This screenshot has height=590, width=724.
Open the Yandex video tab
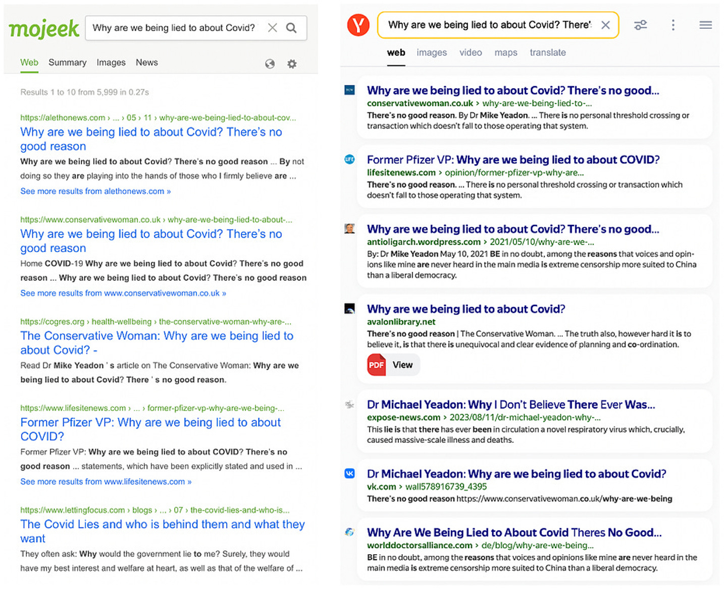click(x=471, y=52)
